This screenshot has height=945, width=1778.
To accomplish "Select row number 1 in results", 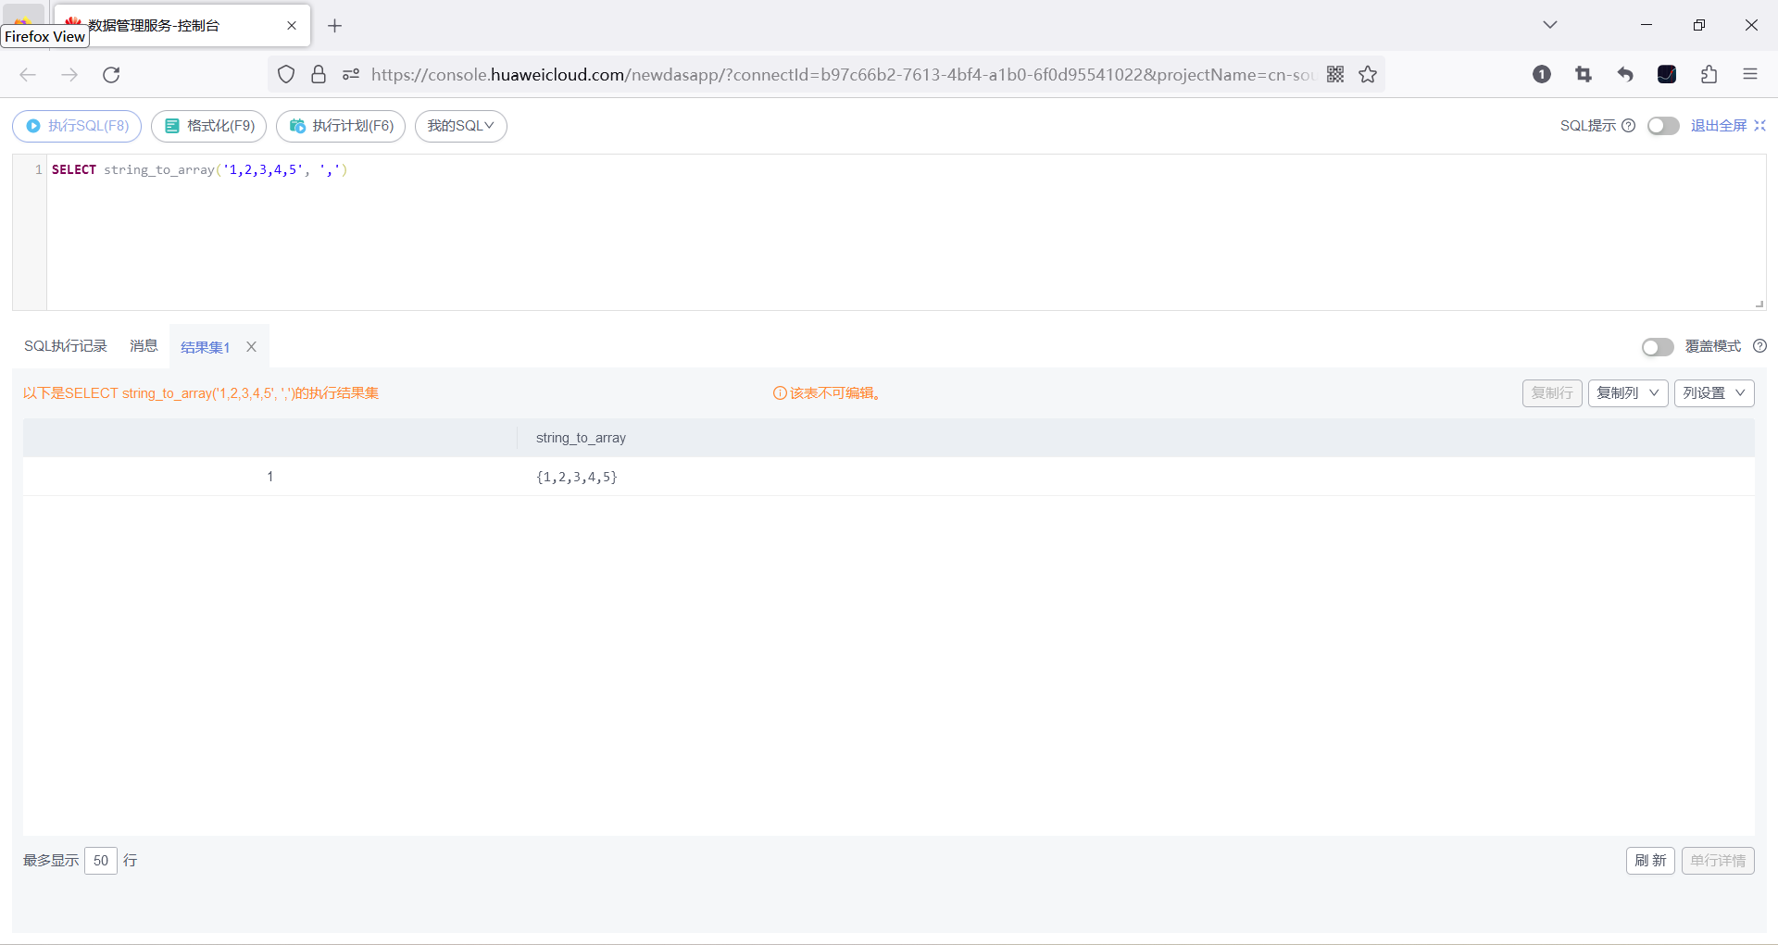I will point(270,477).
